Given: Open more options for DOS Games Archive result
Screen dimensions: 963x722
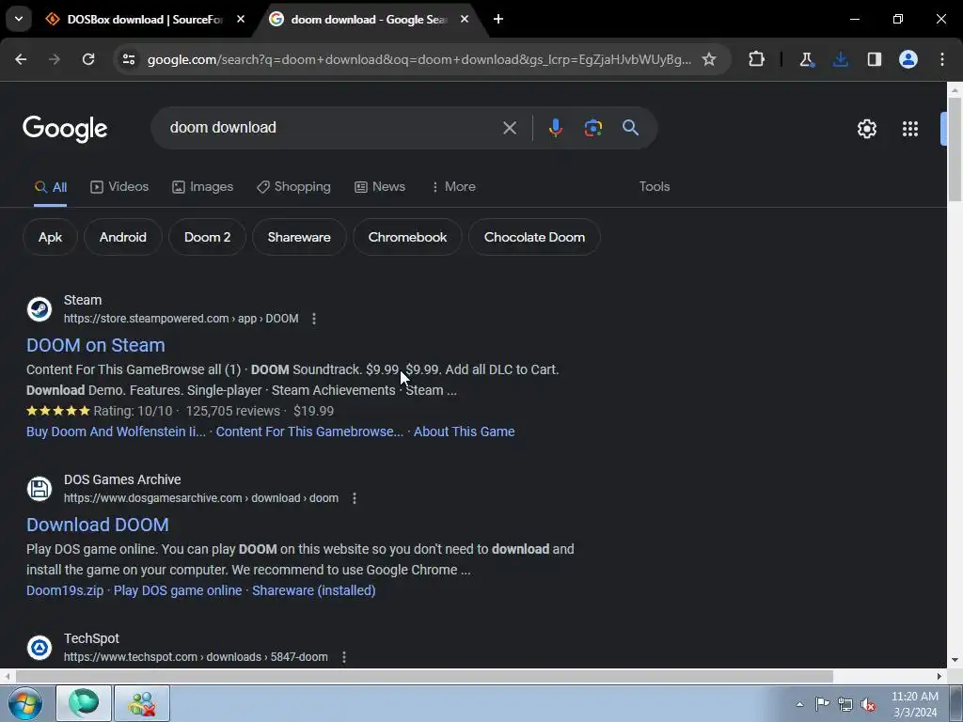Looking at the screenshot, I should [355, 498].
